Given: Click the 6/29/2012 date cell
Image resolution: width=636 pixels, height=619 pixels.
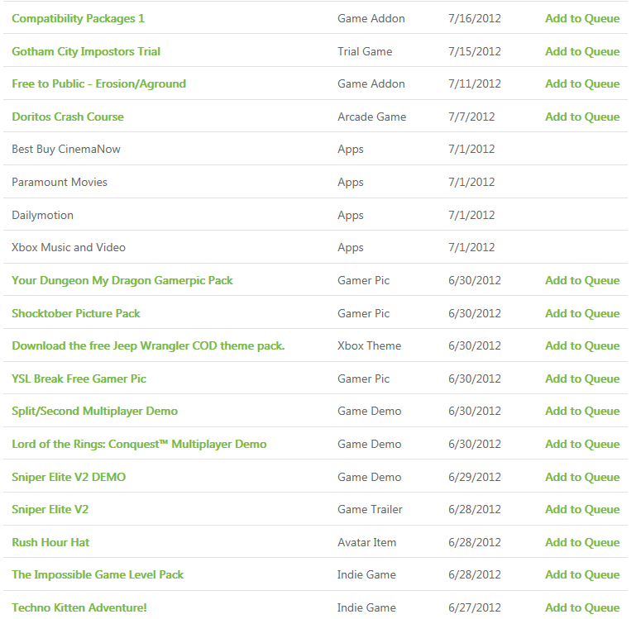Looking at the screenshot, I should (475, 477).
